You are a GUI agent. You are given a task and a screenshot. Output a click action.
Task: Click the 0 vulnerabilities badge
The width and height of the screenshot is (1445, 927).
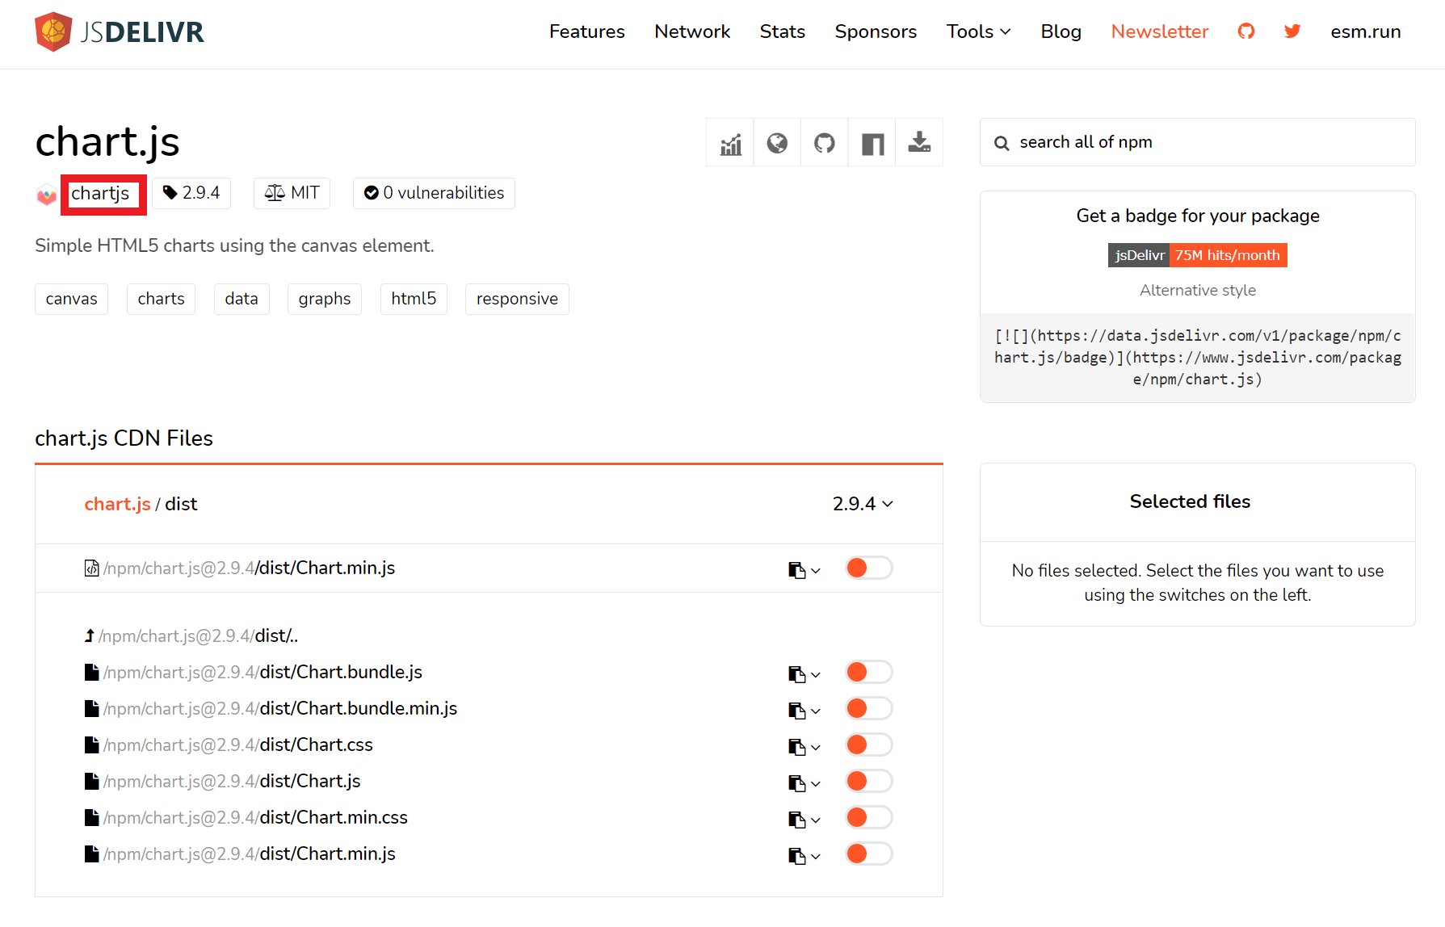434,193
